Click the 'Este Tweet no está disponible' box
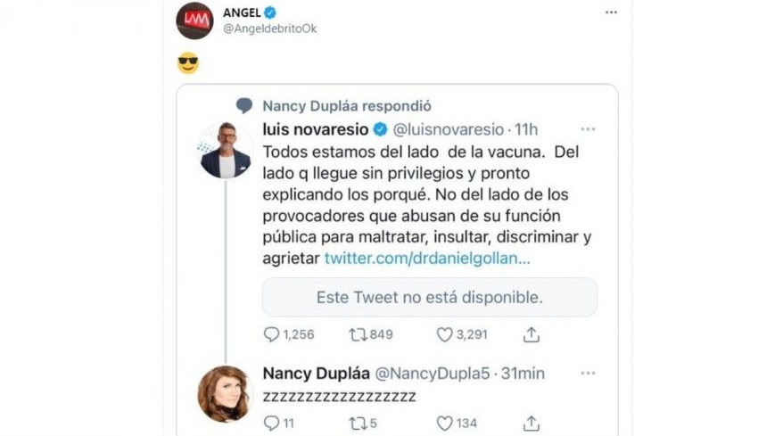783x436 pixels. coord(429,297)
